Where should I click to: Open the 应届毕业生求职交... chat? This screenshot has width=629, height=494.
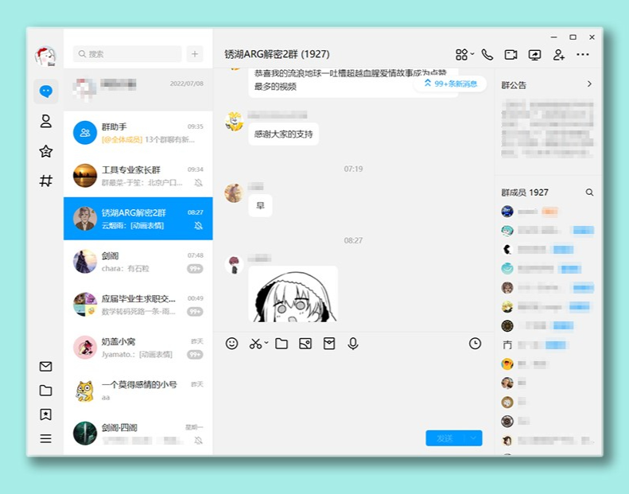tap(138, 305)
